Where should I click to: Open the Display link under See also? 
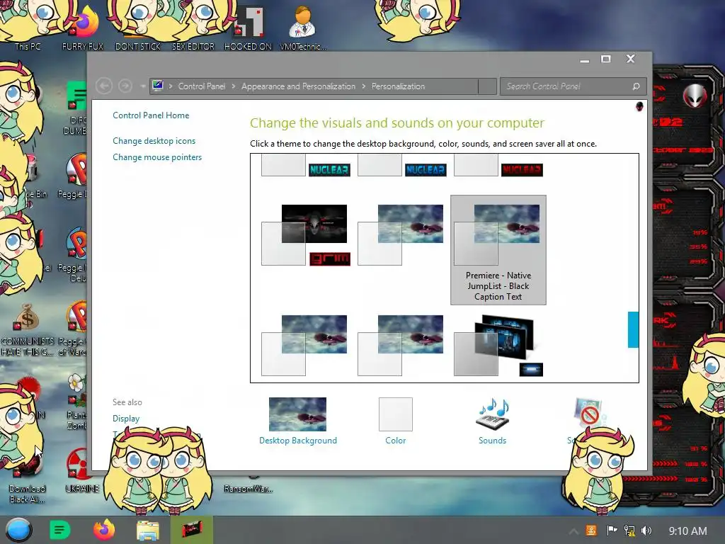pos(126,418)
